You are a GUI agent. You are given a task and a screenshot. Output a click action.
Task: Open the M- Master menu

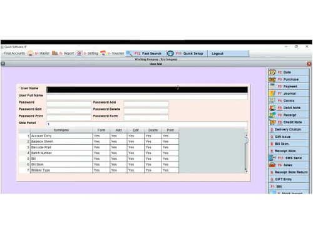pyautogui.click(x=42, y=54)
